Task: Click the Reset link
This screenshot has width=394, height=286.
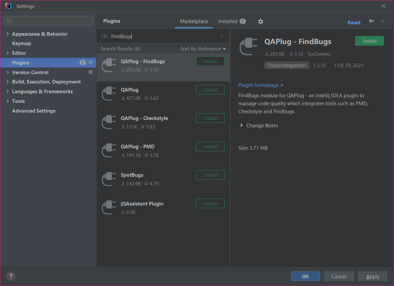Action: [354, 23]
